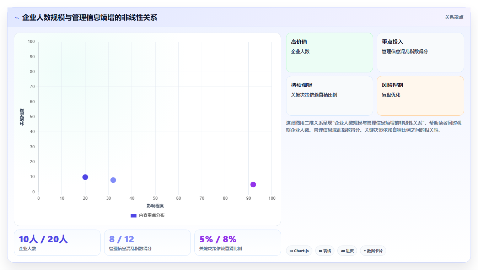The height and width of the screenshot is (270, 478).
Task: Select the 表格 tag chip
Action: click(x=325, y=251)
